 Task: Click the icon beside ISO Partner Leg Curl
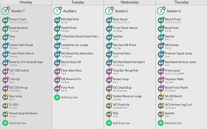(161, 106)
